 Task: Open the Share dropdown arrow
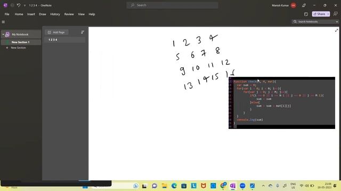[328, 14]
